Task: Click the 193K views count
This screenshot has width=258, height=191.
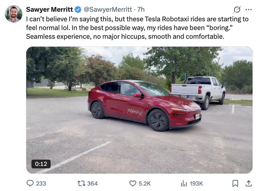Action: tap(196, 183)
